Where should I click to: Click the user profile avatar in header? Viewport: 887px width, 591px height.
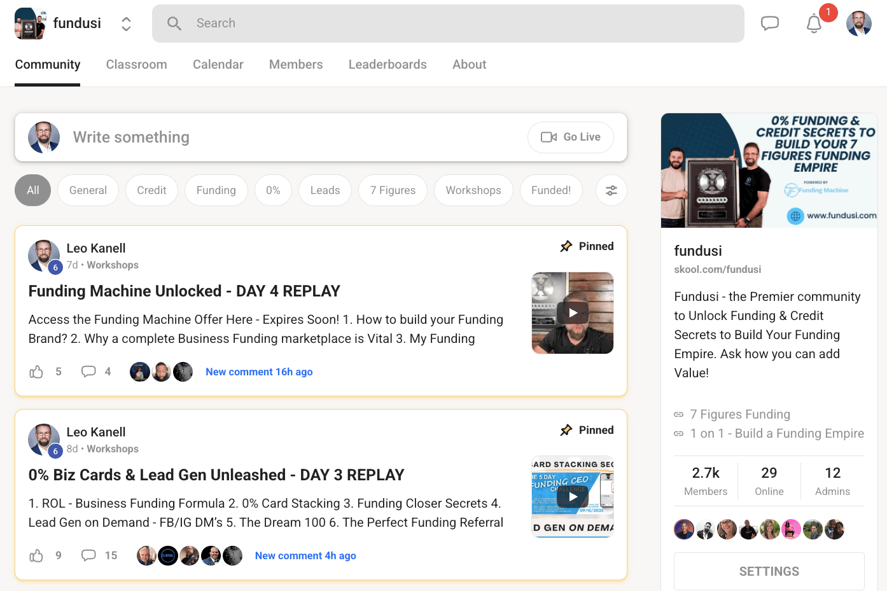point(858,24)
